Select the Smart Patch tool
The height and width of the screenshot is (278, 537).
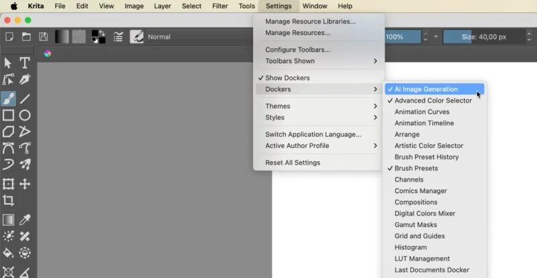click(x=25, y=236)
